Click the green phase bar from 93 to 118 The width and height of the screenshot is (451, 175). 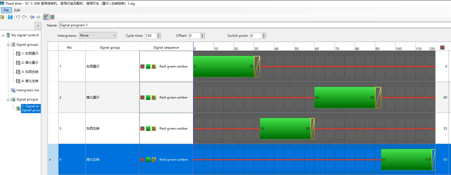point(407,159)
